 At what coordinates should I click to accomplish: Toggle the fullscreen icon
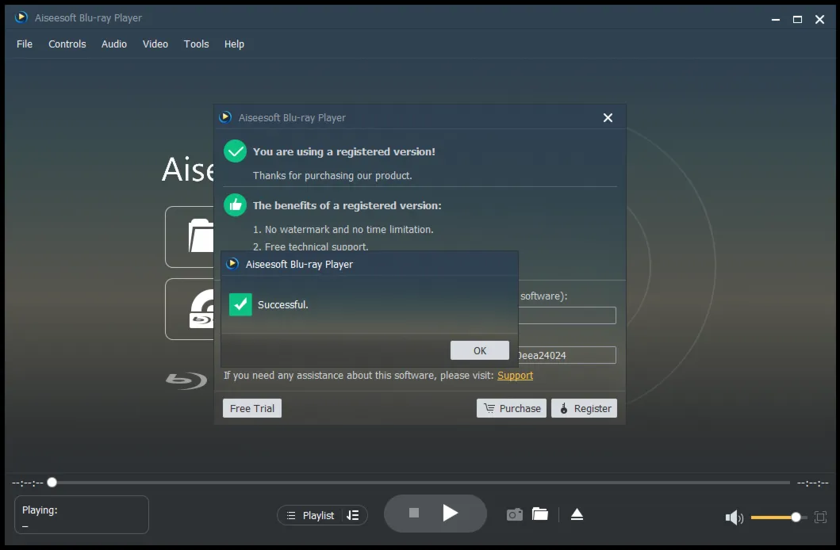820,517
